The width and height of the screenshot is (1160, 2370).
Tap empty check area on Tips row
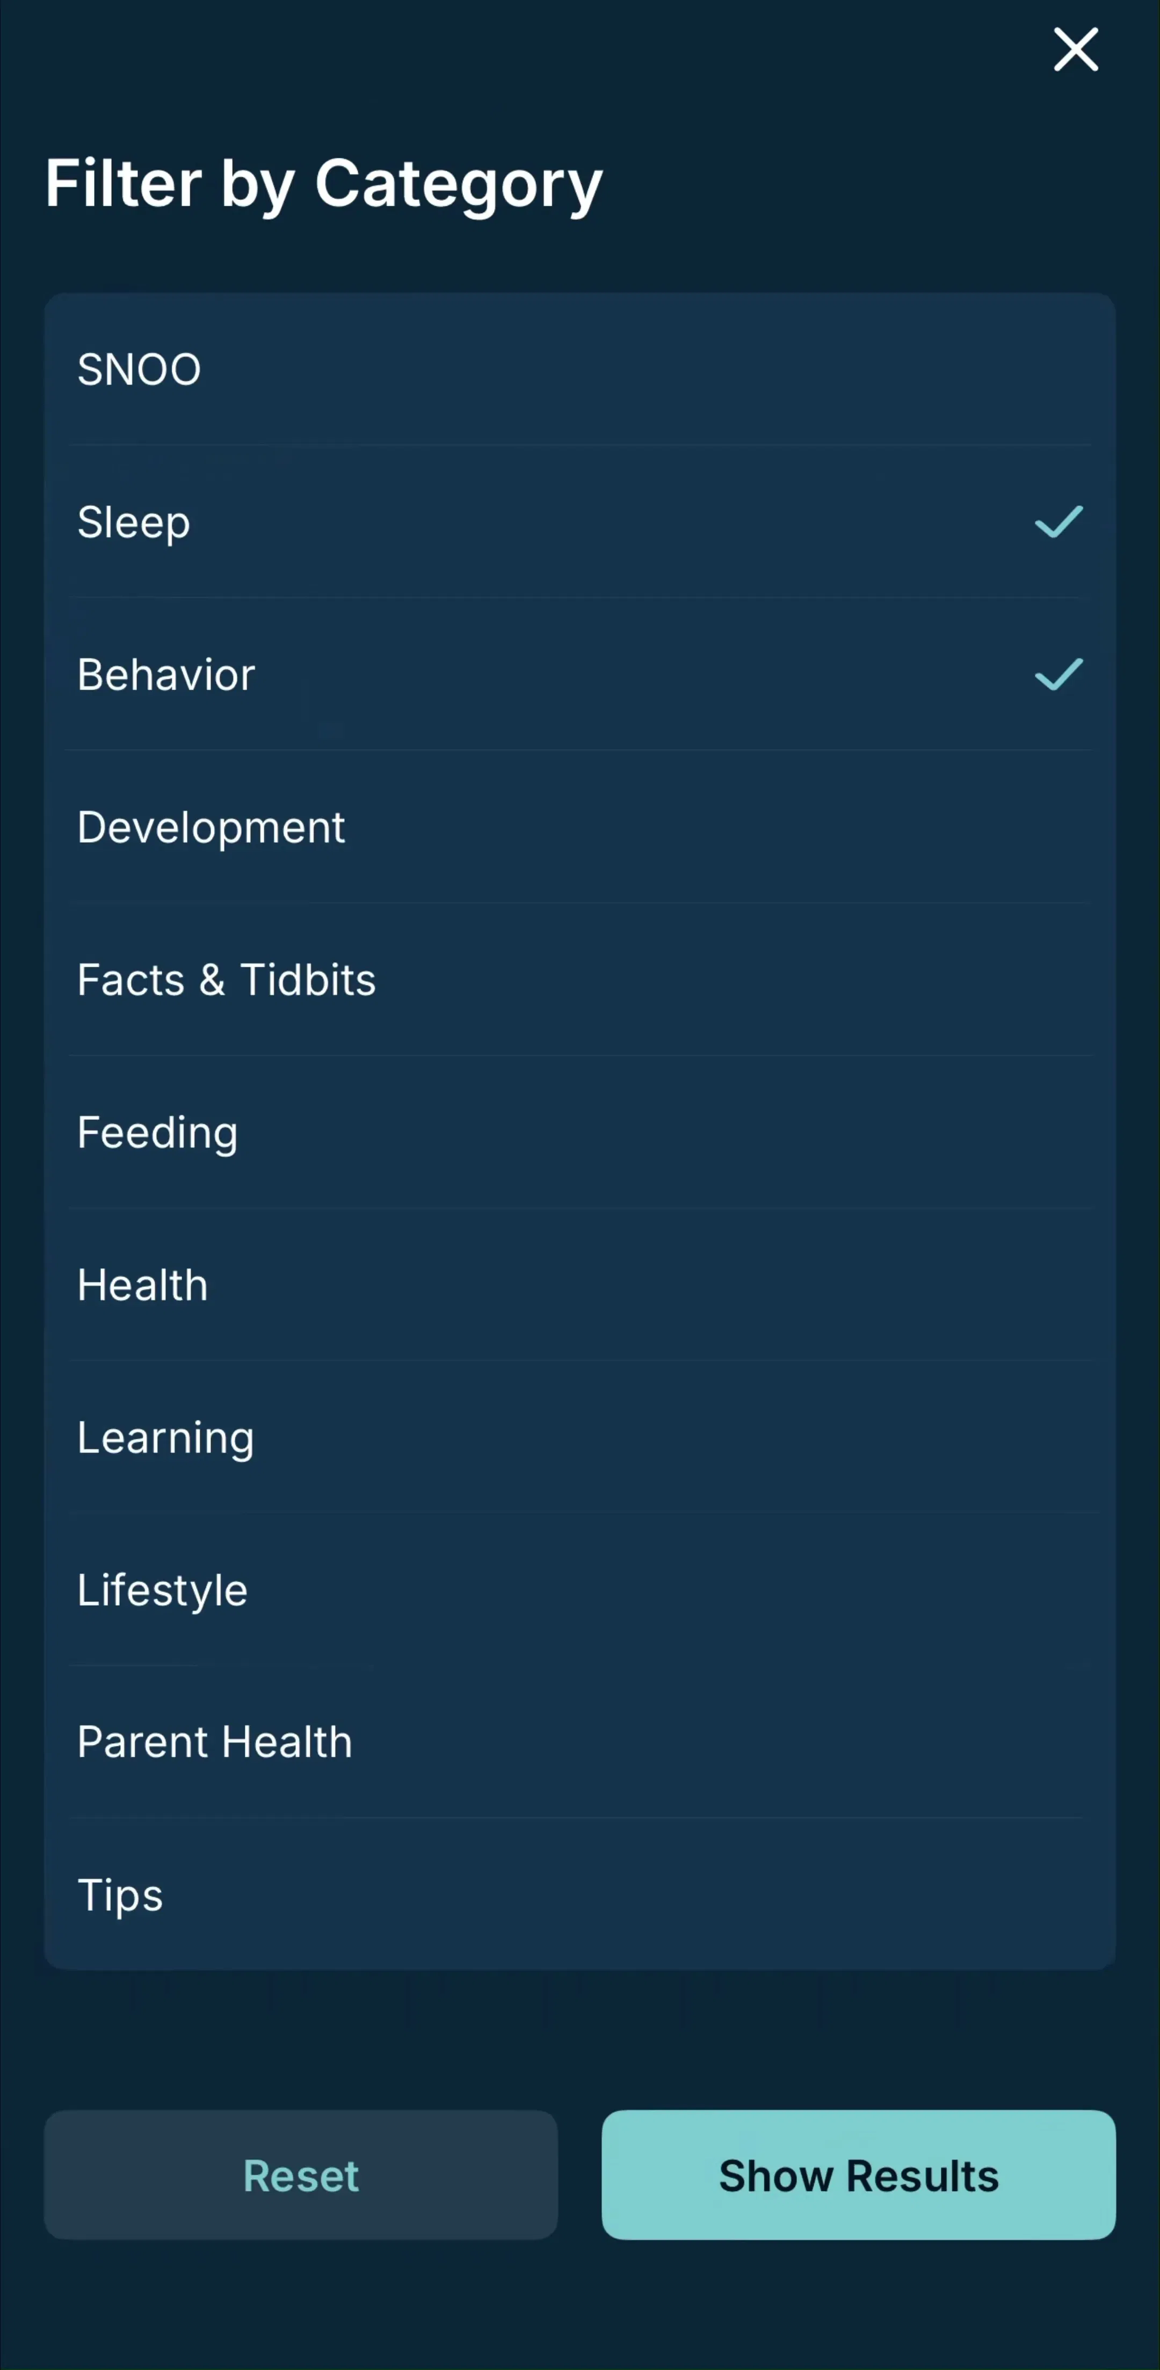pos(1059,1894)
